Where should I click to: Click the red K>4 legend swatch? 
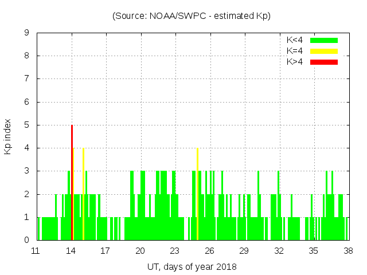pyautogui.click(x=324, y=62)
